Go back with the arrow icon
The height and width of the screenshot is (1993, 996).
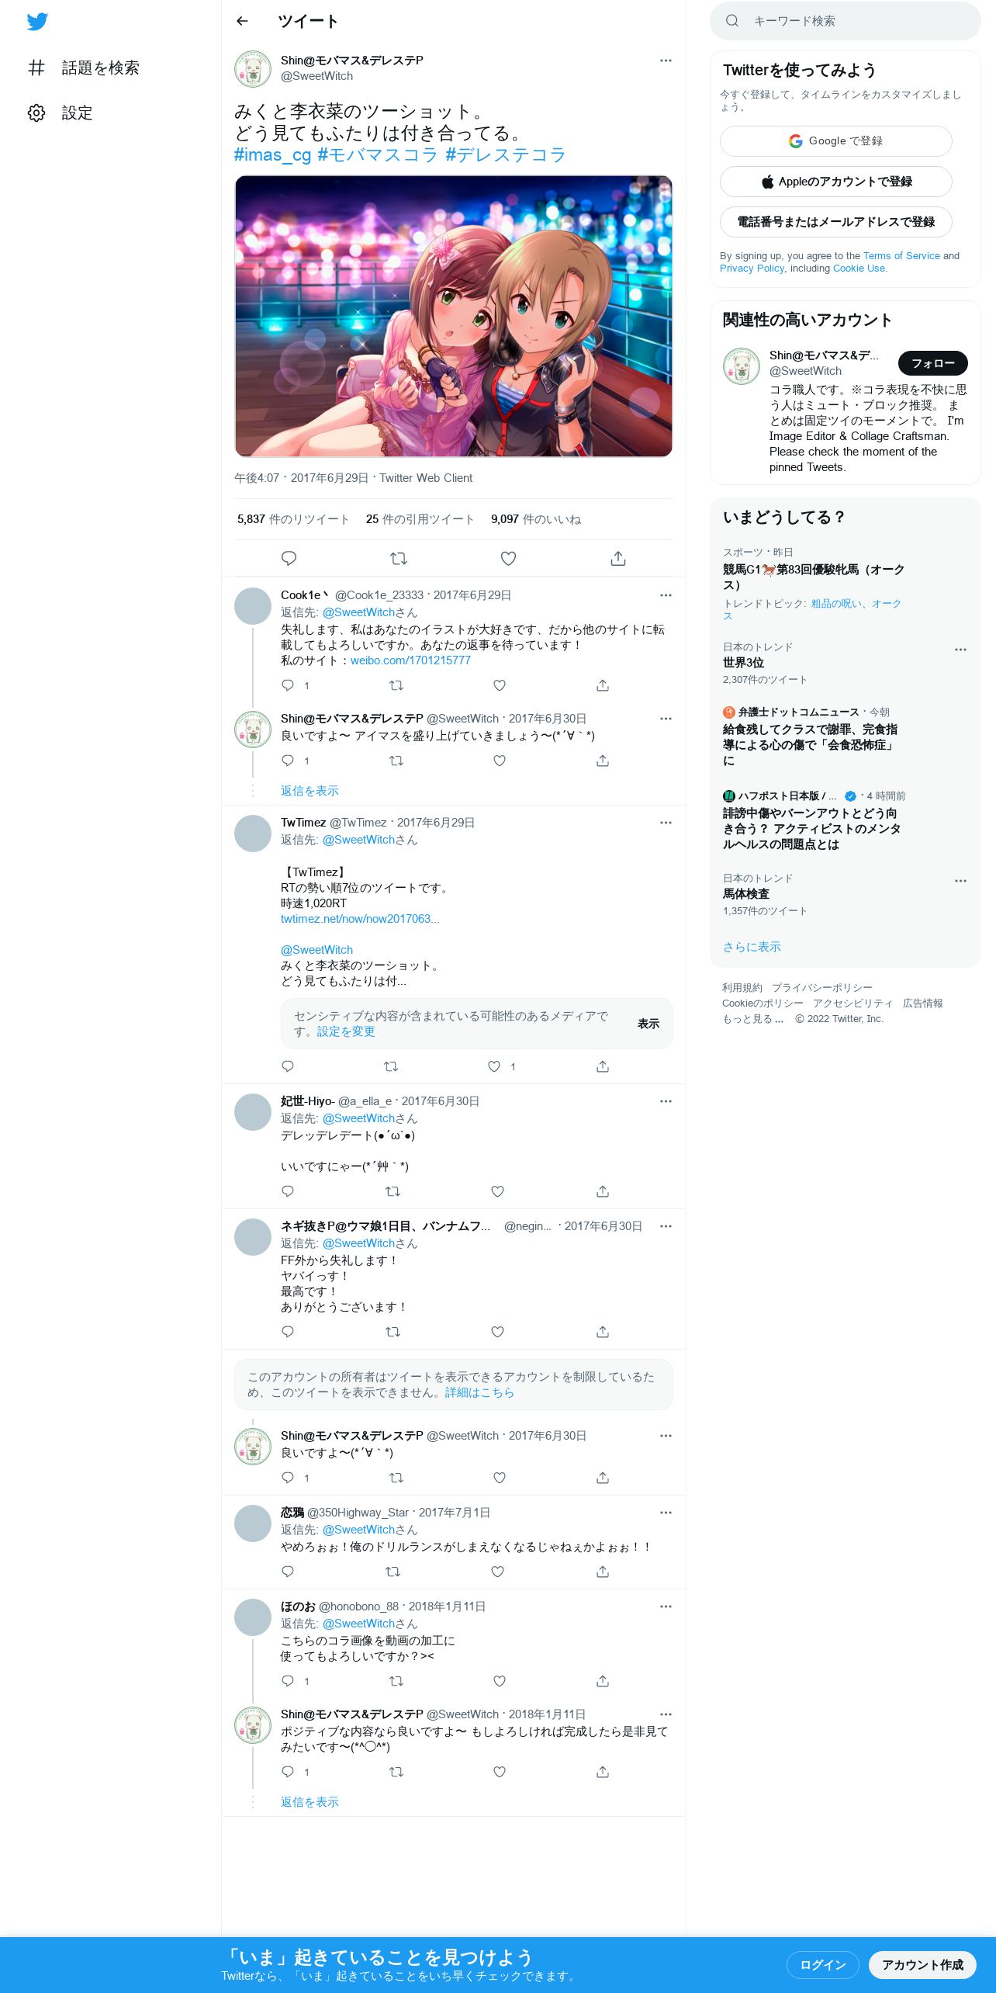[242, 21]
